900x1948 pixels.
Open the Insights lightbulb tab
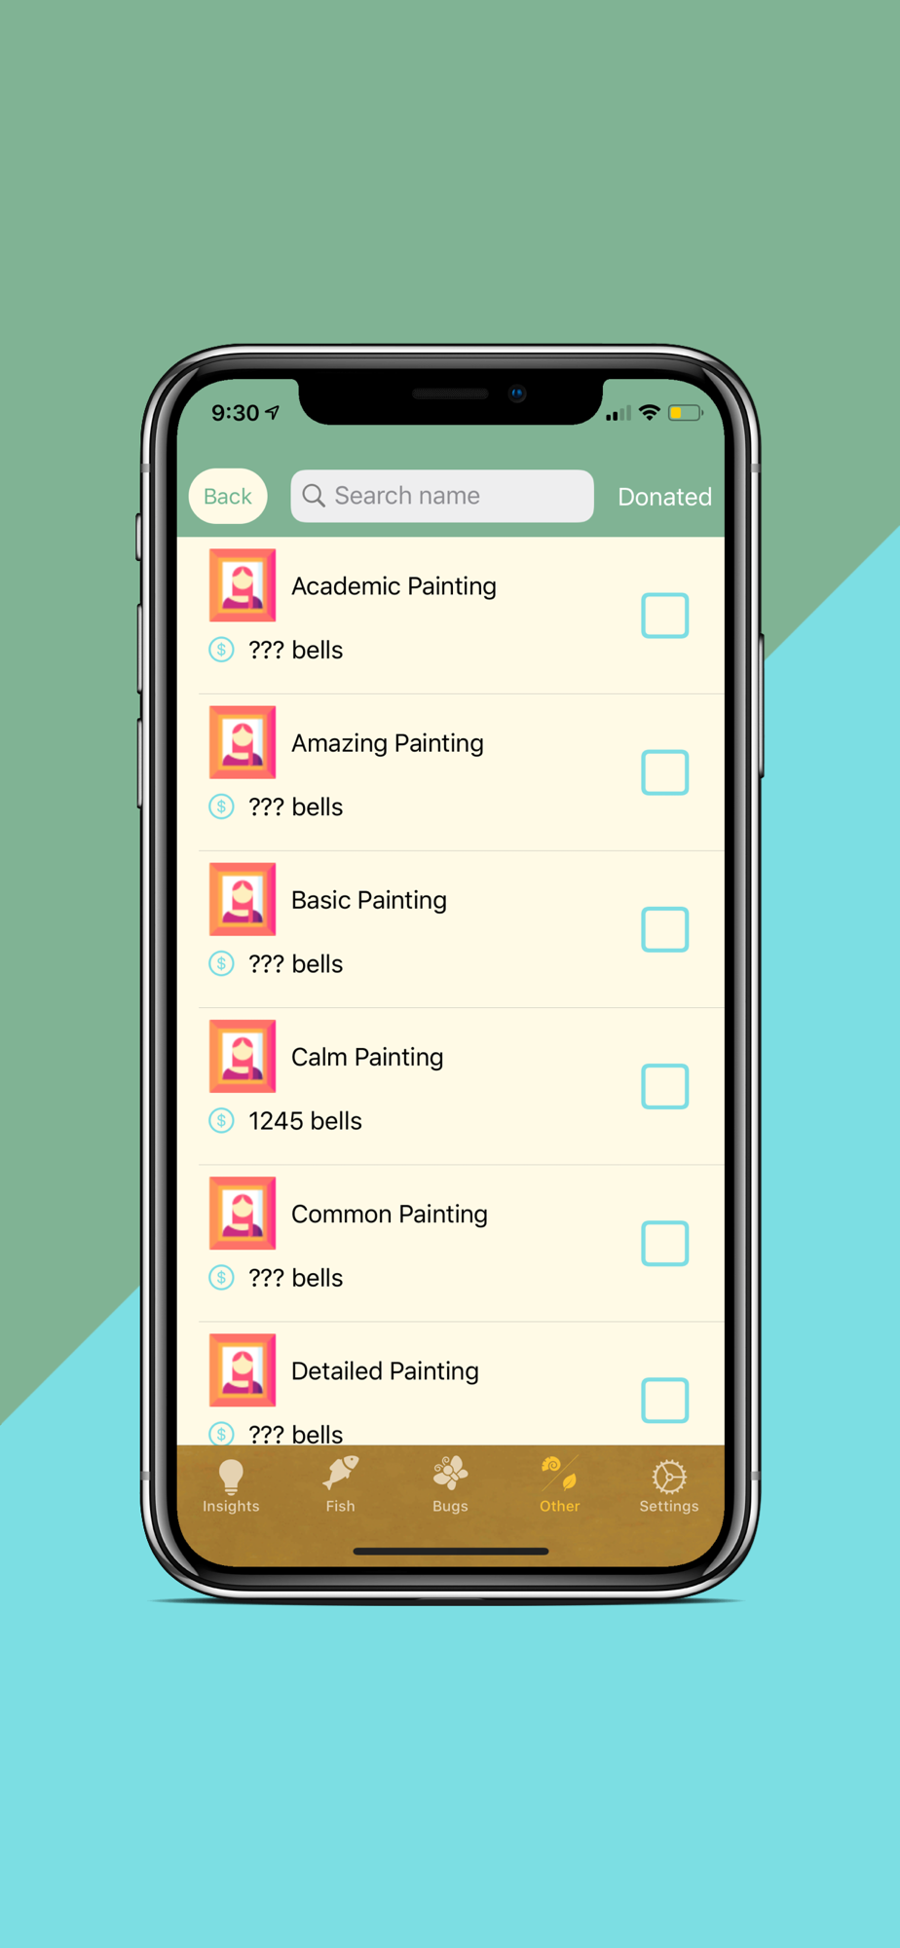pos(231,1486)
